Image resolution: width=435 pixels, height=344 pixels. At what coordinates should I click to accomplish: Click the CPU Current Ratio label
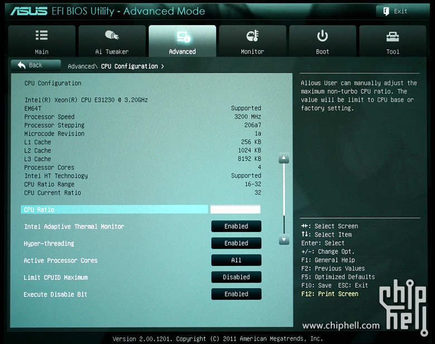coord(53,193)
